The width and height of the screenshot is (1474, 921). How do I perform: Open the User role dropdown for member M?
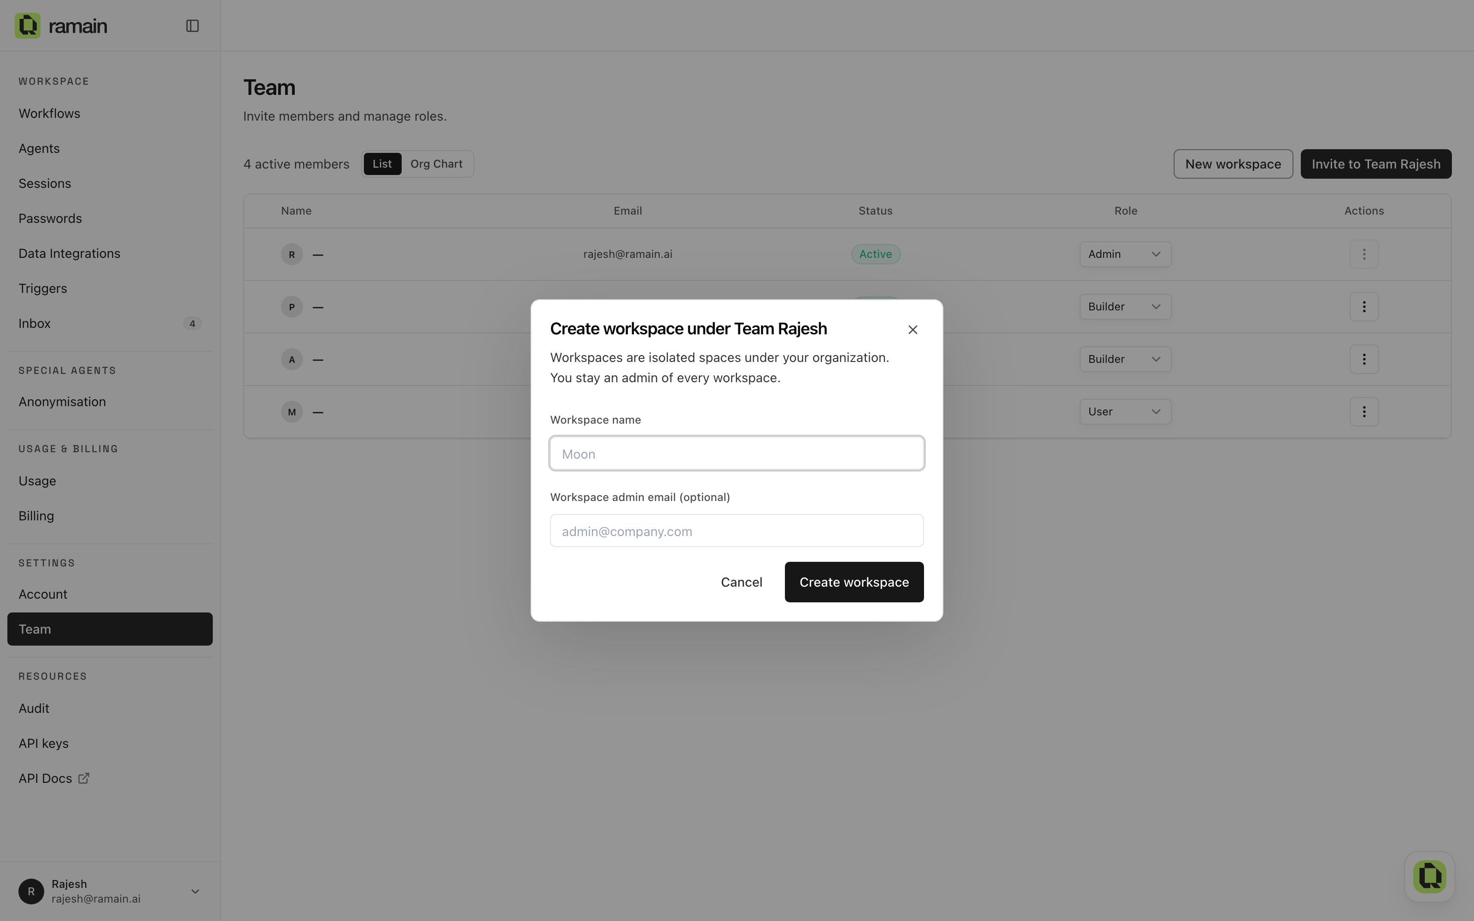point(1125,412)
